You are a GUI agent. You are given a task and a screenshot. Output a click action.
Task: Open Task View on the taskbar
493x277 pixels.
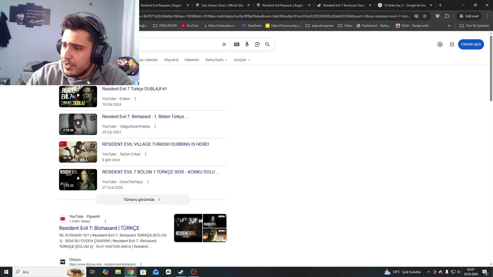[92, 272]
